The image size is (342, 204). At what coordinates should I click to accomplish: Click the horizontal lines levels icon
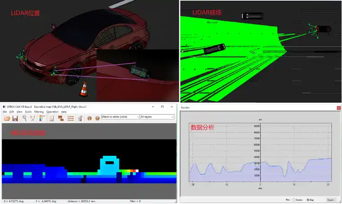tap(71, 118)
